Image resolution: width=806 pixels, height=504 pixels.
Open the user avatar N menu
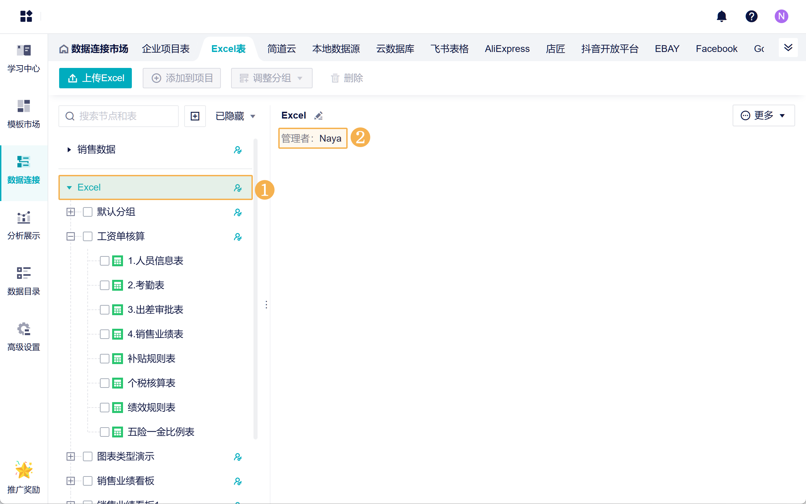pyautogui.click(x=781, y=16)
